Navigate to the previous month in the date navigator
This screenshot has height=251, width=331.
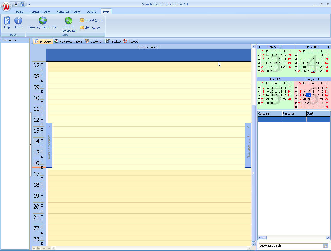tap(259, 47)
